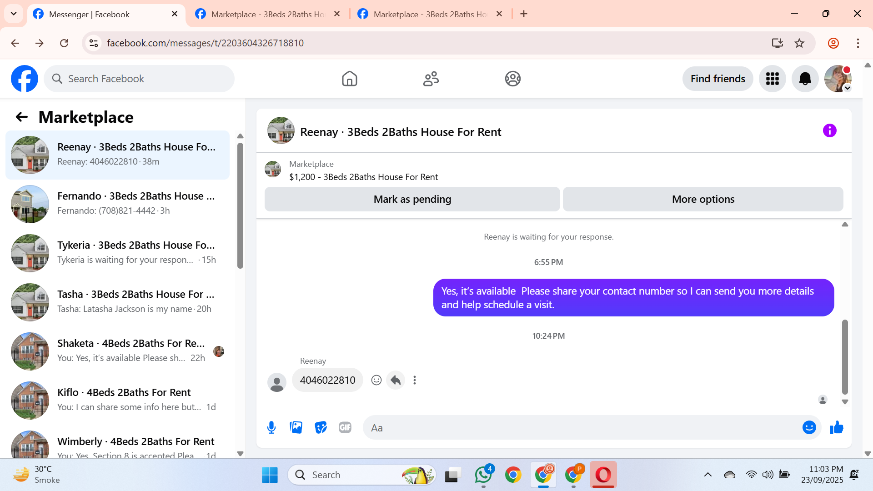
Task: Click the Mark as pending button
Action: (412, 199)
